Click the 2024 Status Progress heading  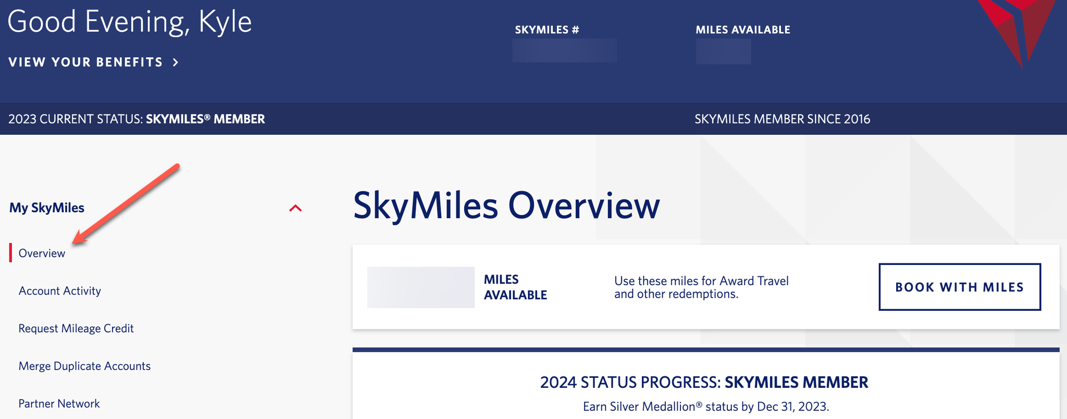[704, 383]
